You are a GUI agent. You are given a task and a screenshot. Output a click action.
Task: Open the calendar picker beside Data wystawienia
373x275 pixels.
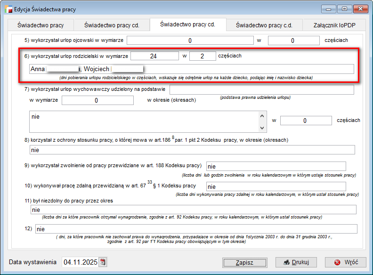[x=103, y=262]
